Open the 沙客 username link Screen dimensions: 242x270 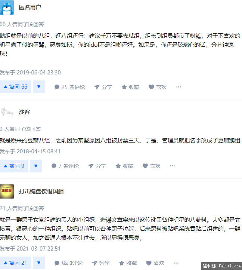(x=24, y=112)
